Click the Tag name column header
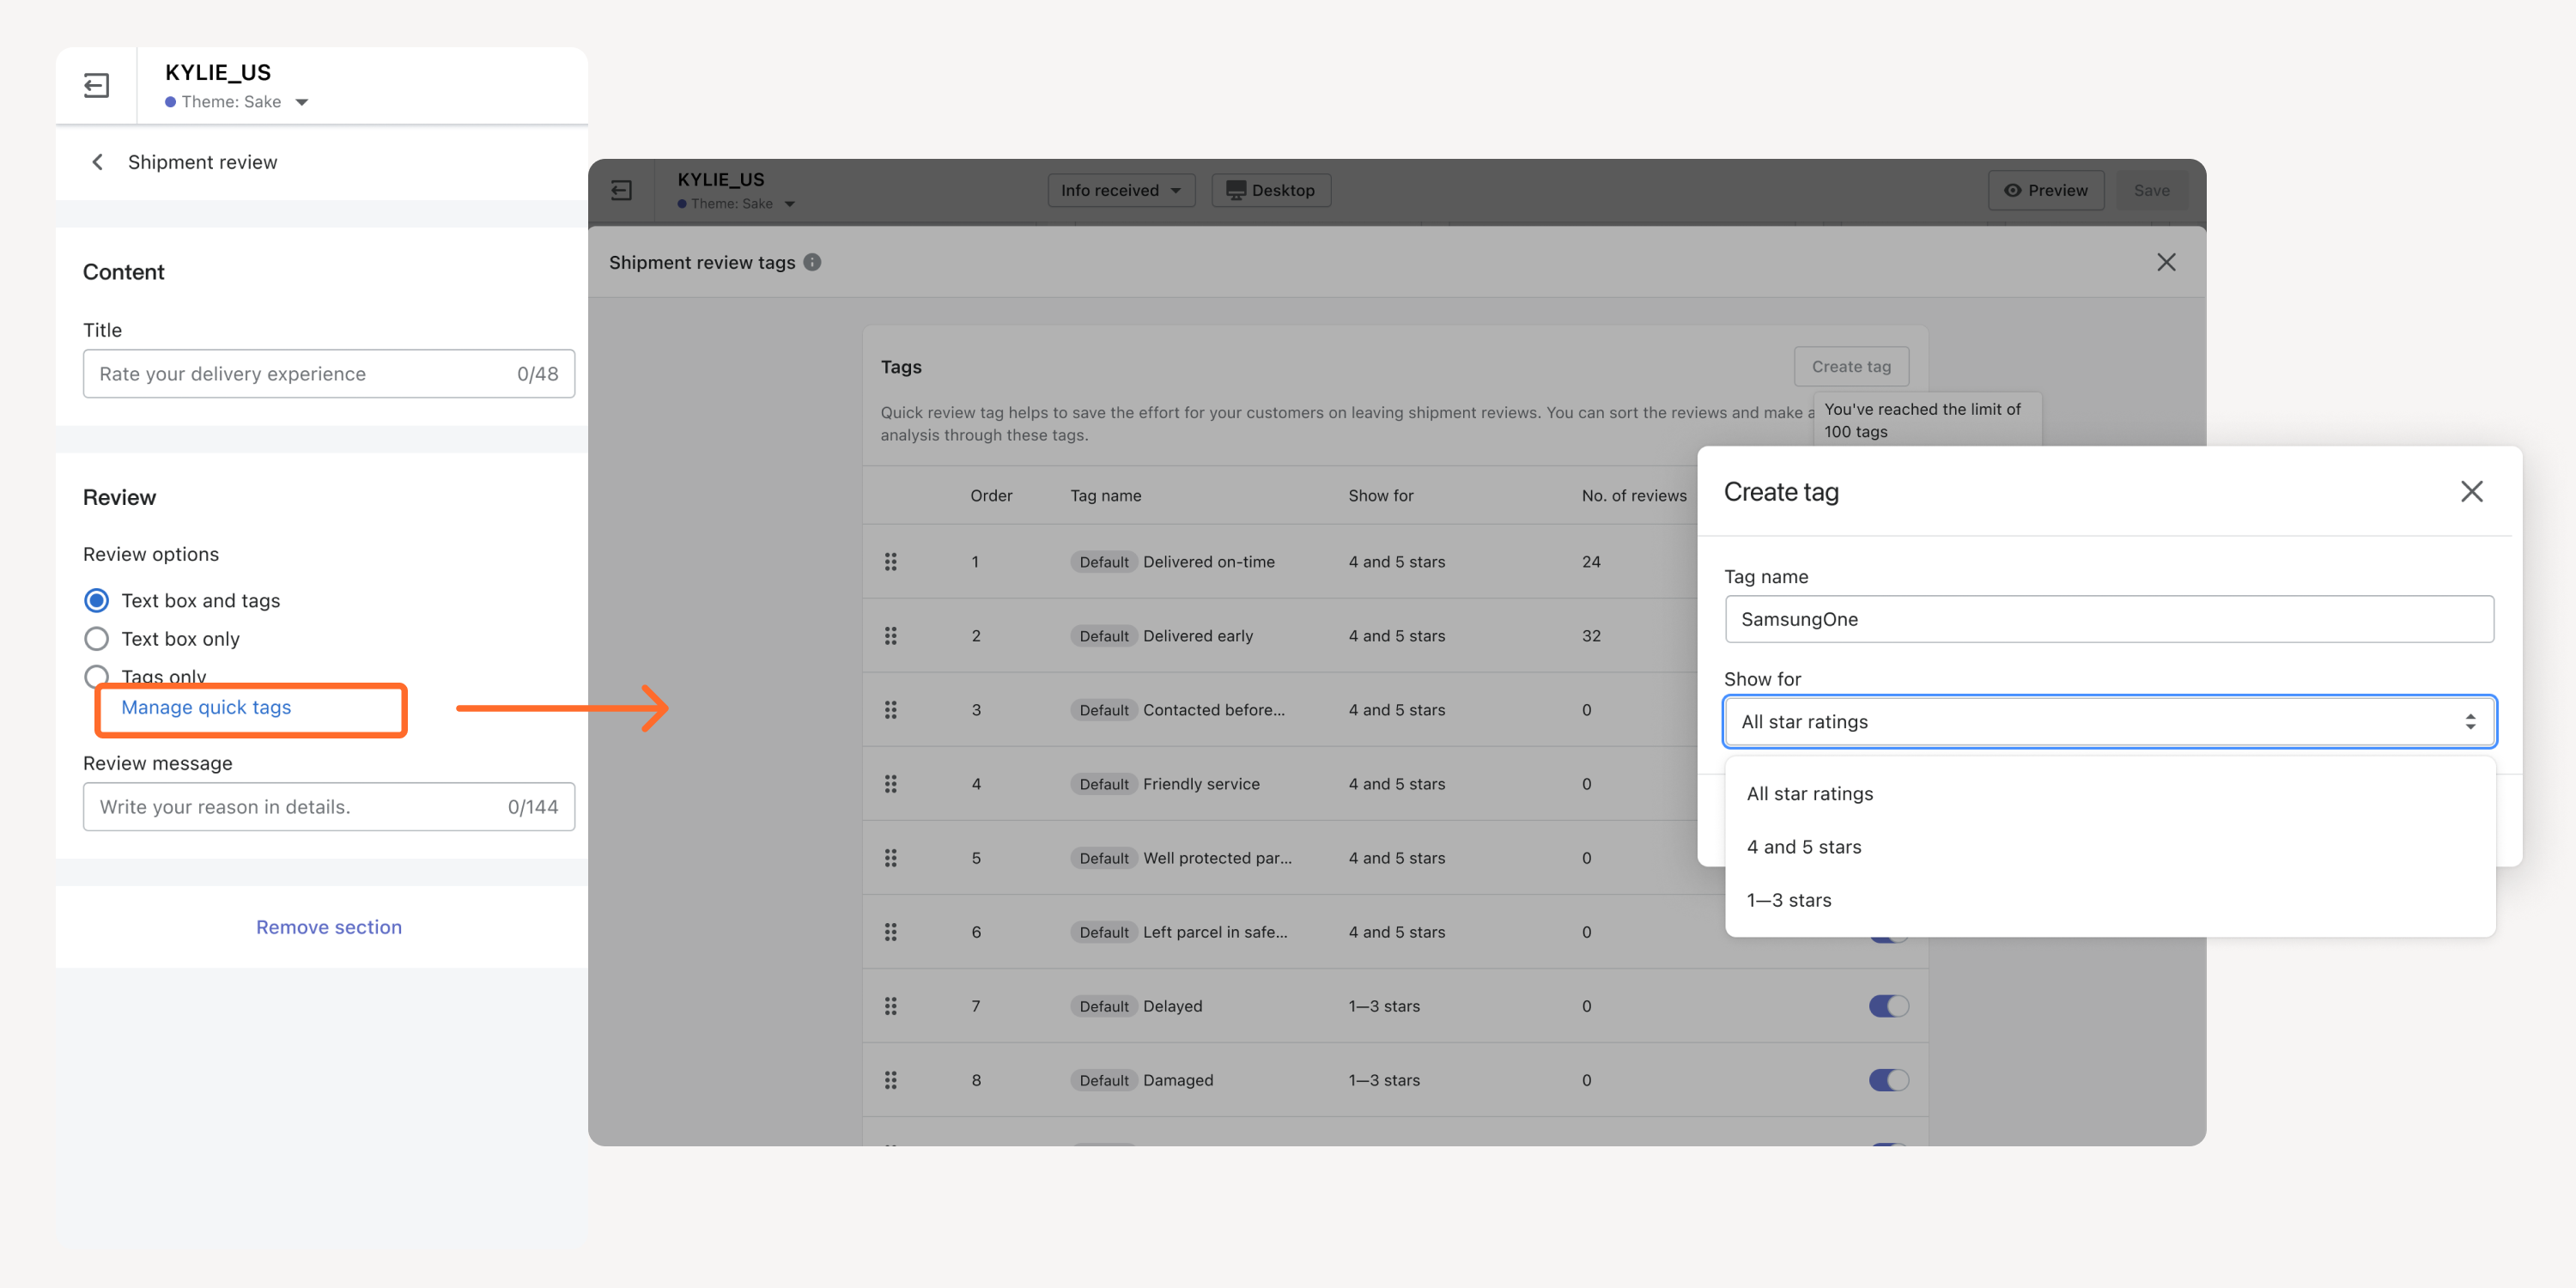2576x1288 pixels. pos(1105,496)
